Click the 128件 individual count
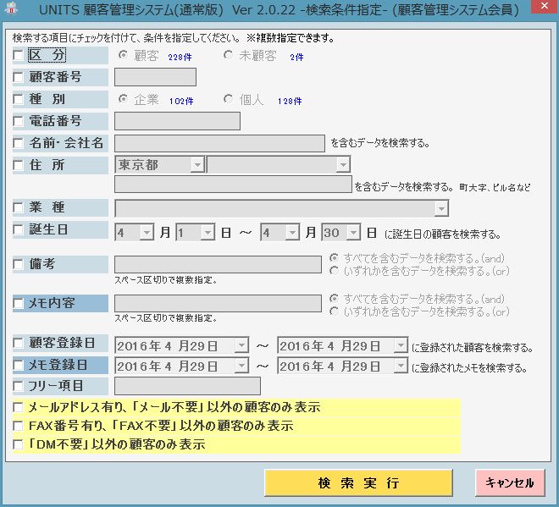This screenshot has width=559, height=507. pyautogui.click(x=290, y=102)
